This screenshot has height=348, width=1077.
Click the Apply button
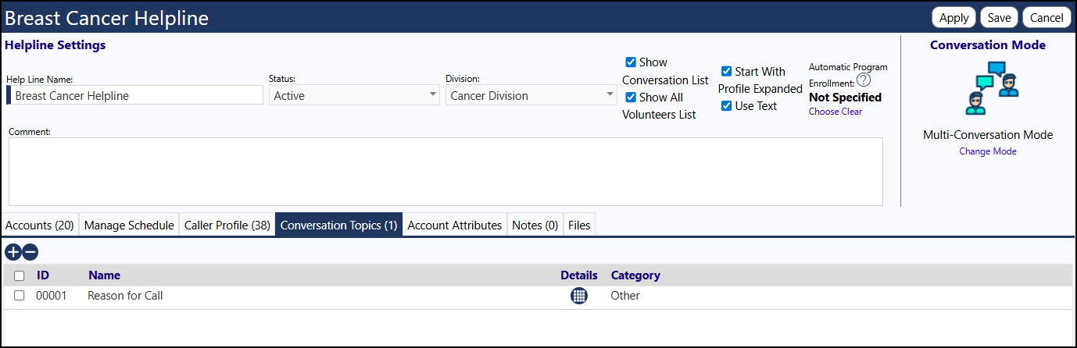[954, 17]
